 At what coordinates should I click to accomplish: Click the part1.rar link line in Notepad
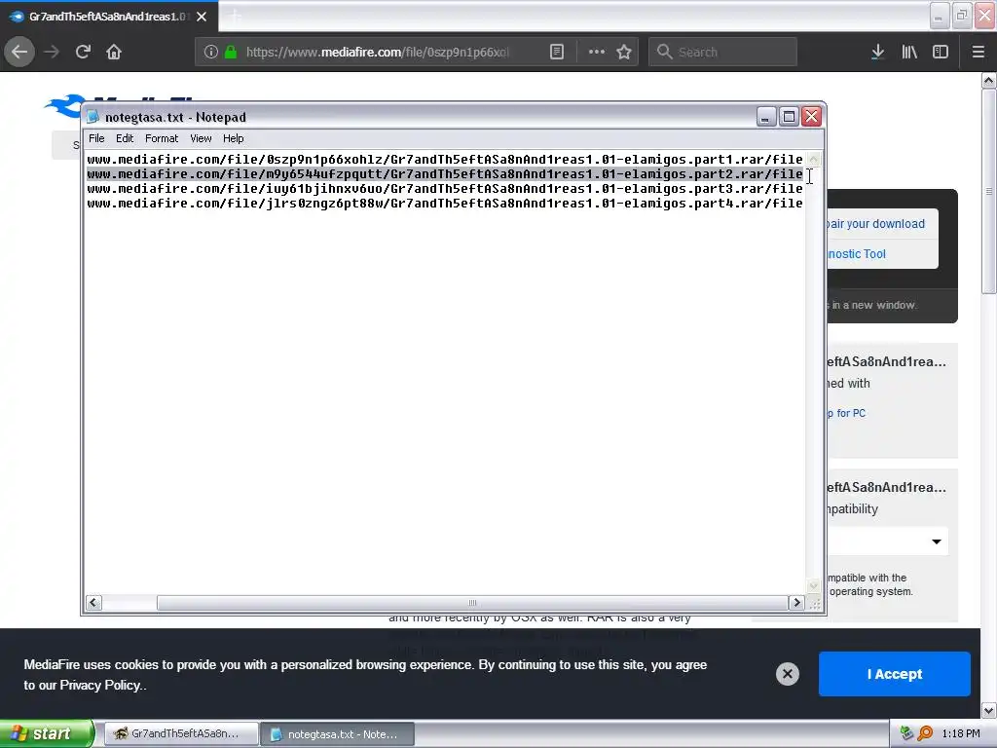(444, 159)
